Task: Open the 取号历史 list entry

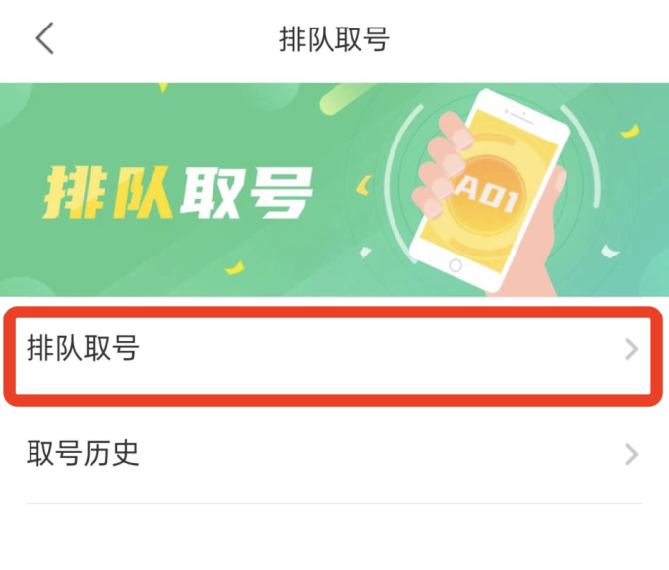Action: (334, 453)
